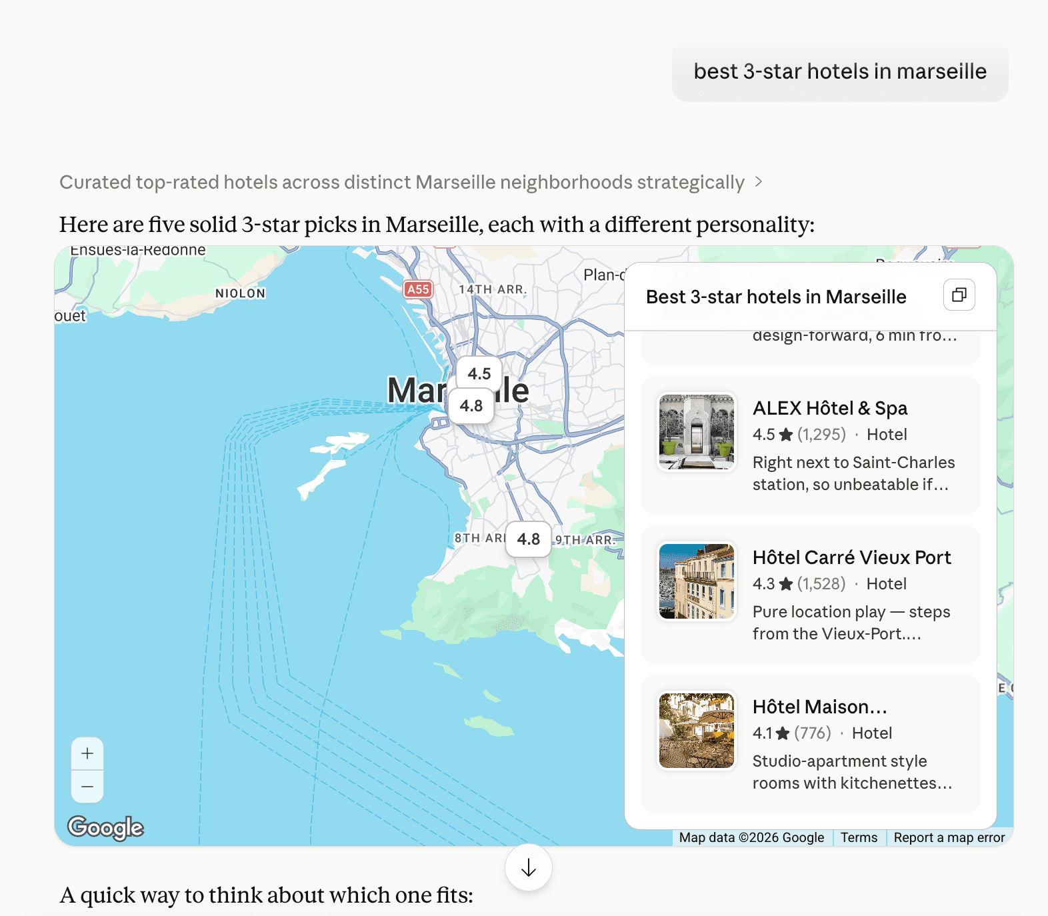1048x916 pixels.
Task: Expand the curated hotels reasoning chevron
Action: coord(759,182)
